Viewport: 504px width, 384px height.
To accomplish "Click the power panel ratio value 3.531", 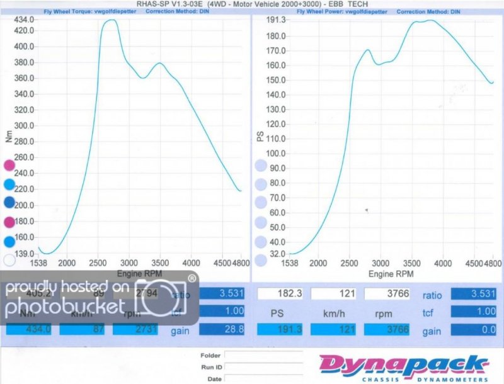I will point(474,294).
